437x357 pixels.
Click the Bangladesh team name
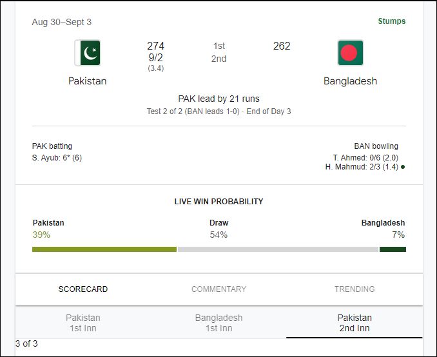coord(351,81)
